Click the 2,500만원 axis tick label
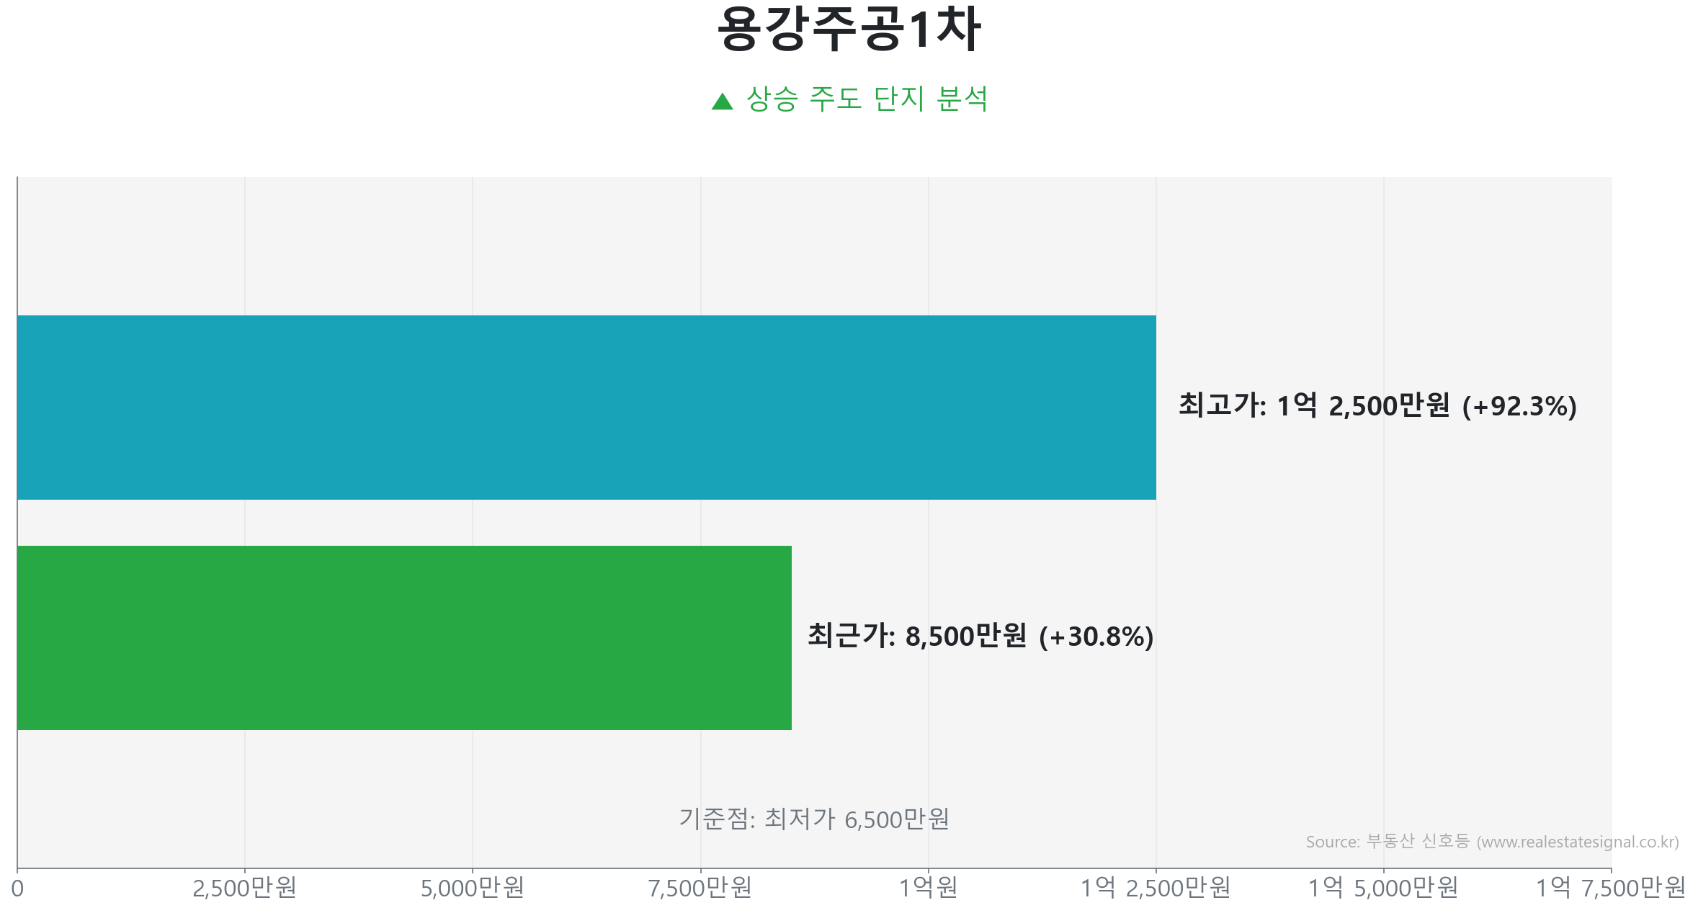The width and height of the screenshot is (1698, 913). pyautogui.click(x=245, y=889)
